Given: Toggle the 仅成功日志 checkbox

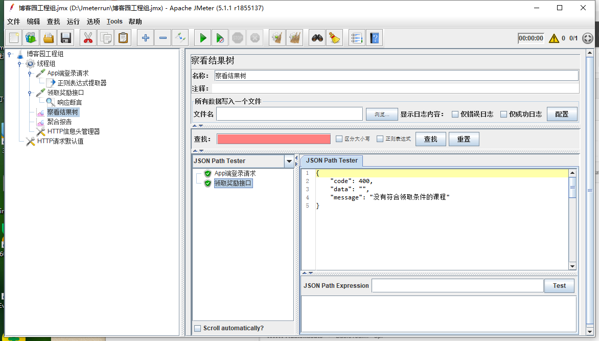Looking at the screenshot, I should pos(503,115).
